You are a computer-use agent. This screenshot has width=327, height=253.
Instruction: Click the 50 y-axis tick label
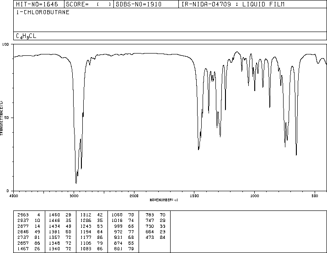(x=7, y=118)
